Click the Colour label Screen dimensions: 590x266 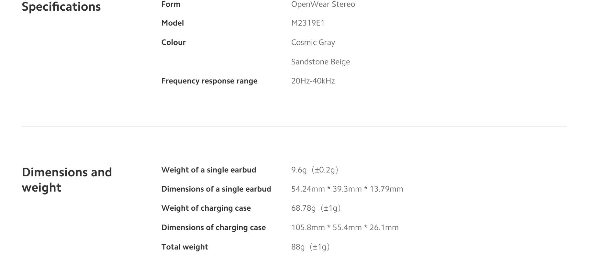[x=173, y=42]
